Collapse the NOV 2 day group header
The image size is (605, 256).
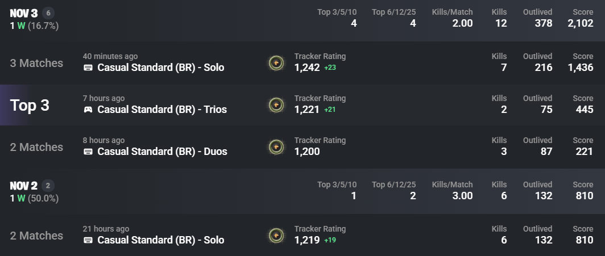(x=171, y=192)
